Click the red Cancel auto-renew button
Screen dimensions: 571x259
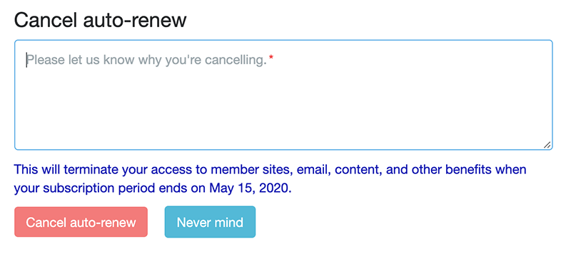pos(81,222)
